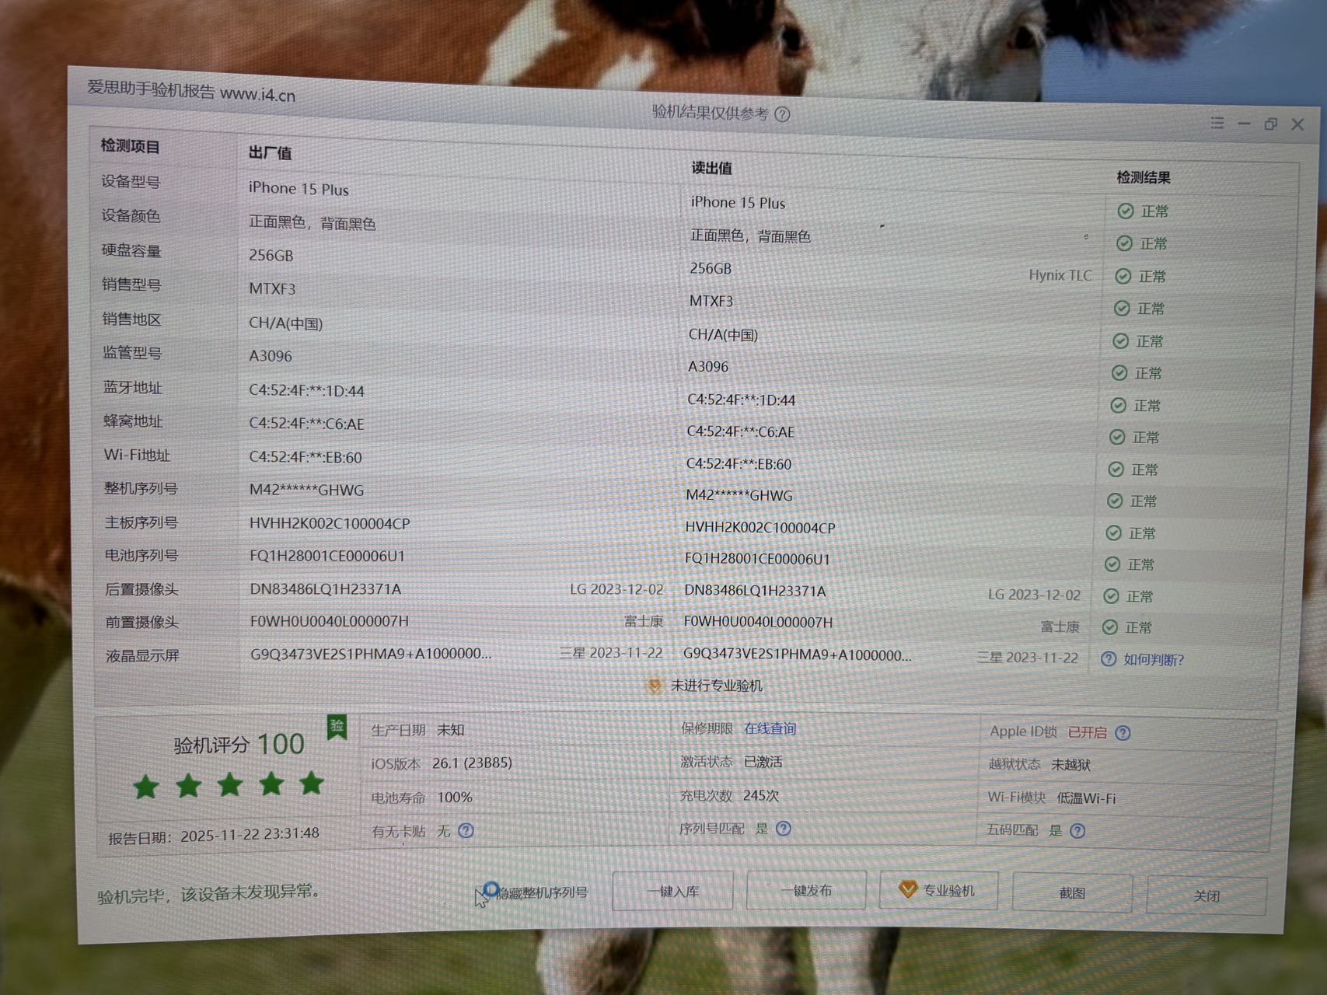Viewport: 1327px width, 995px height.
Task: Click the question icon before 如何判断
Action: coord(1109,659)
